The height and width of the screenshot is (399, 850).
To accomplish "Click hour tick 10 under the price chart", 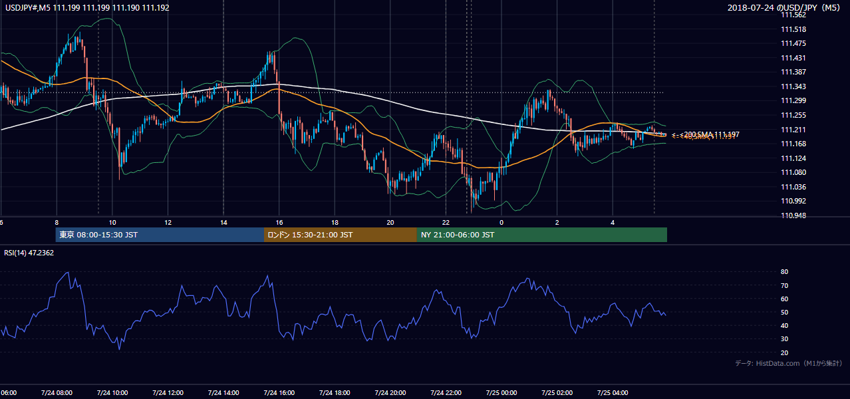I will 112,223.
